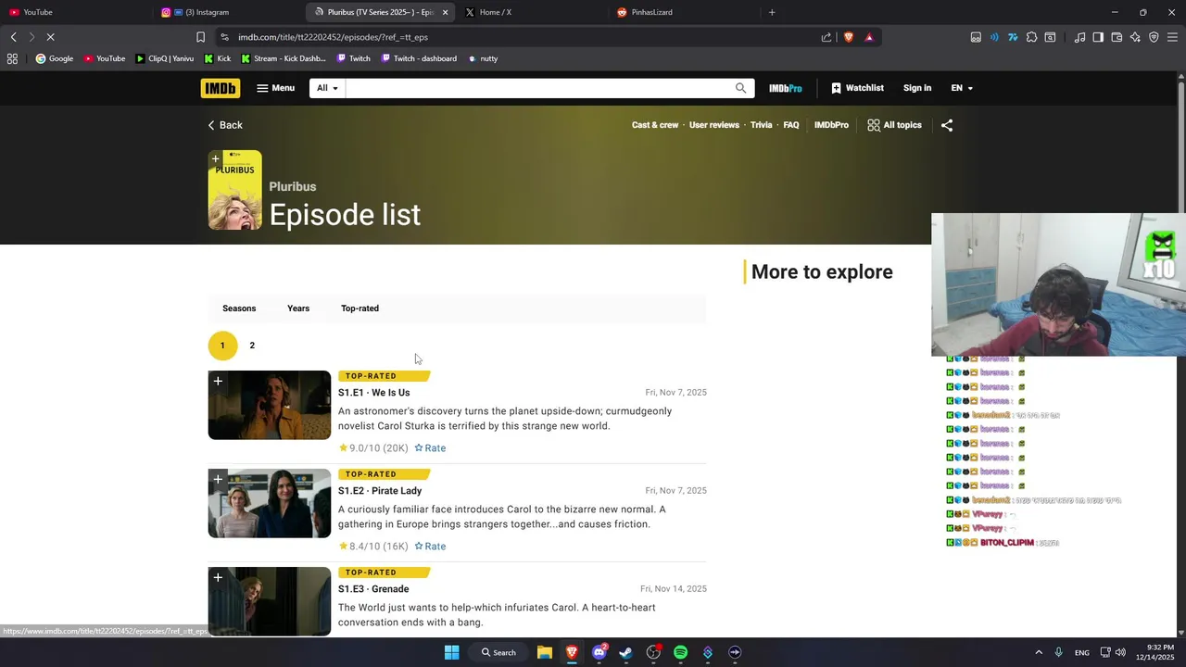Open the ClipQ | Yanivu bookmark

(x=165, y=58)
